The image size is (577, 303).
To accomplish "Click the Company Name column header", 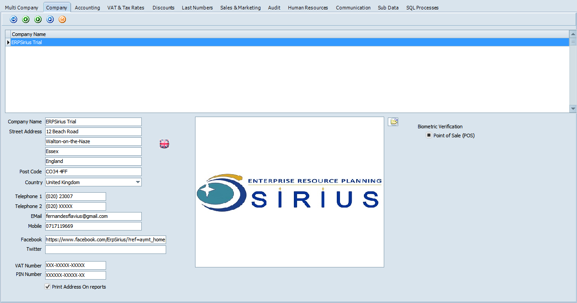I will point(289,34).
